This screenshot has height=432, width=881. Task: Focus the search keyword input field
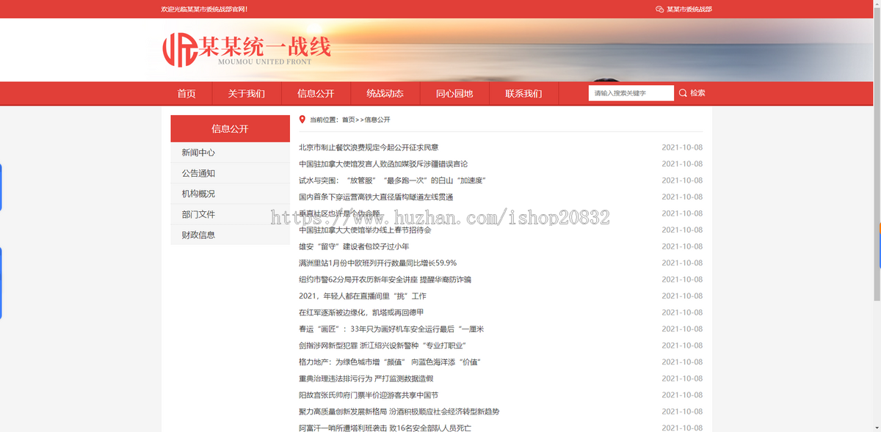coord(631,93)
